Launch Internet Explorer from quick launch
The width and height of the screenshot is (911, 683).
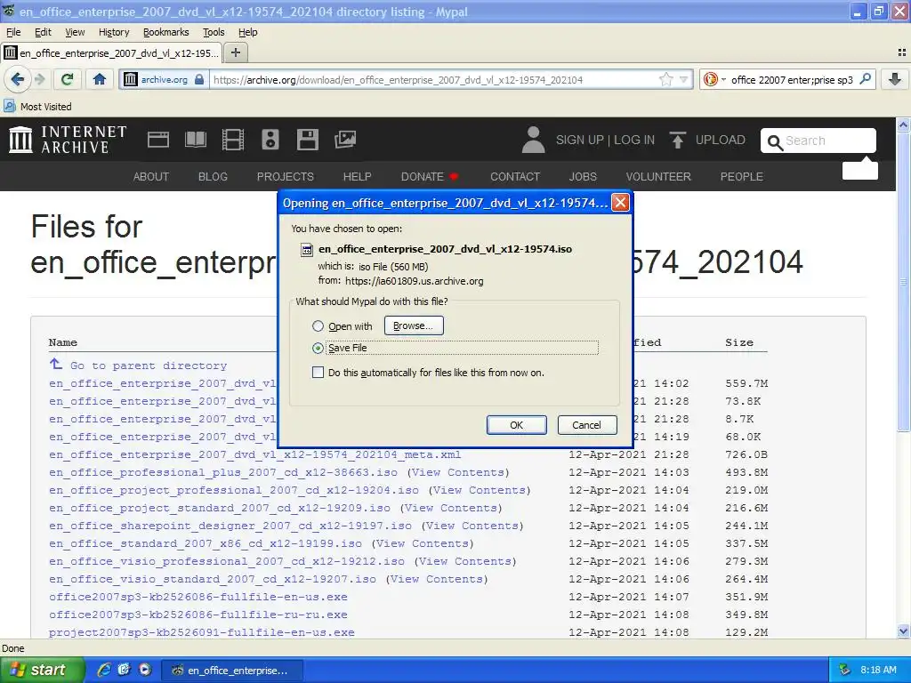[103, 670]
